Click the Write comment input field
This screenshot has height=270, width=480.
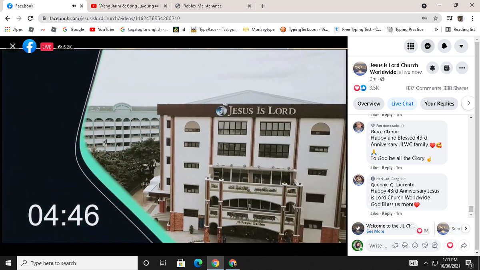[x=378, y=246]
